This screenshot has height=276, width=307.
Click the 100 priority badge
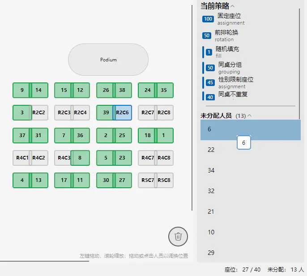point(208,19)
